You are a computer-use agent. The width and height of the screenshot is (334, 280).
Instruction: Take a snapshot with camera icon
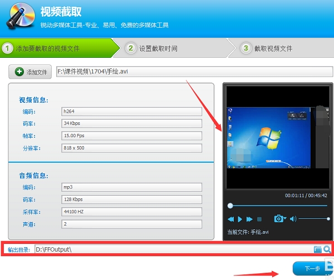click(279, 218)
